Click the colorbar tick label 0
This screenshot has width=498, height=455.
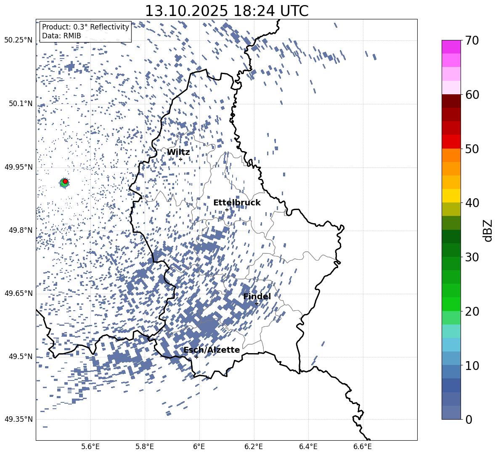pyautogui.click(x=469, y=420)
